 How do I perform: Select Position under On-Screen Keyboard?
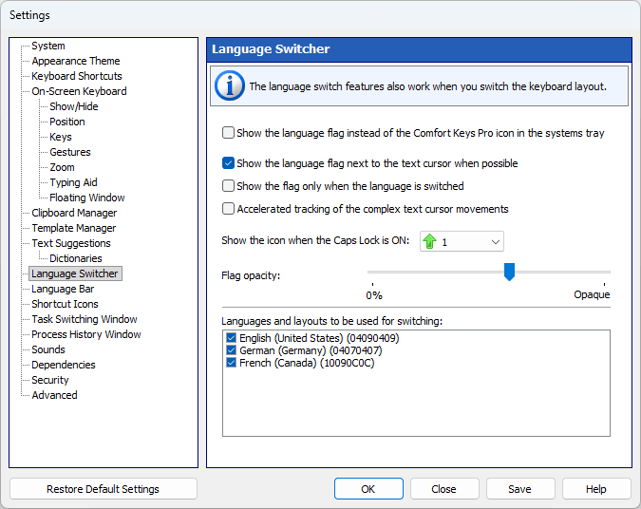coord(67,122)
